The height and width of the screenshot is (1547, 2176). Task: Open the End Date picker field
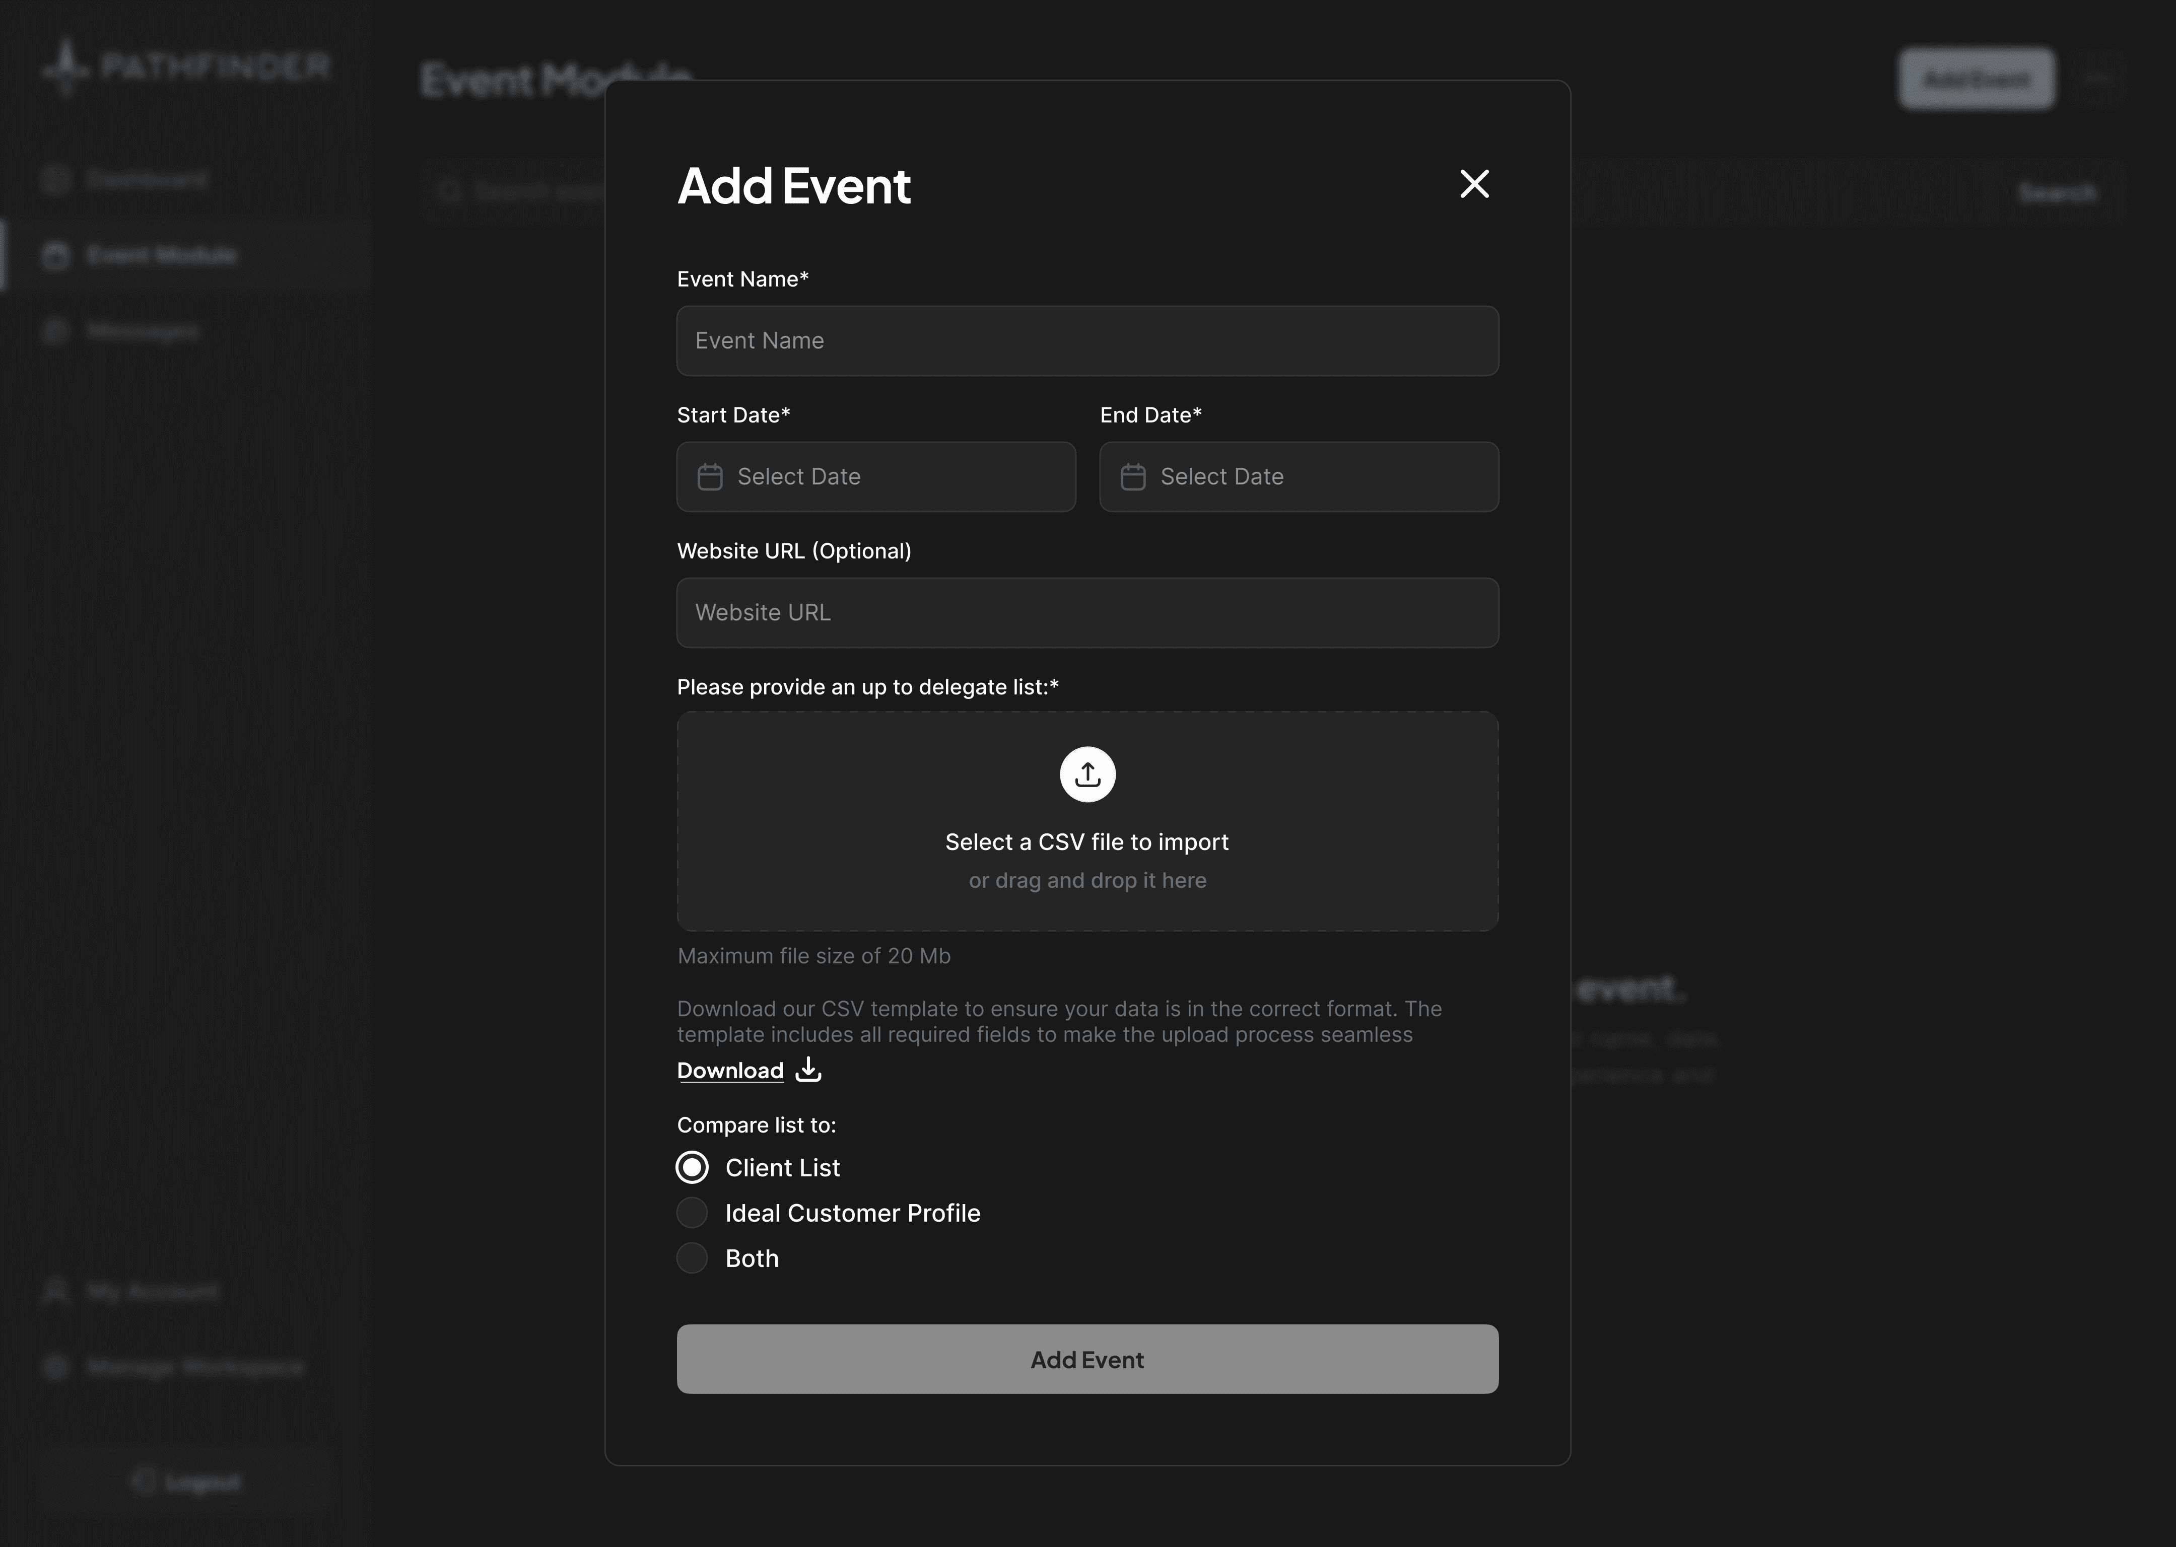(1299, 476)
